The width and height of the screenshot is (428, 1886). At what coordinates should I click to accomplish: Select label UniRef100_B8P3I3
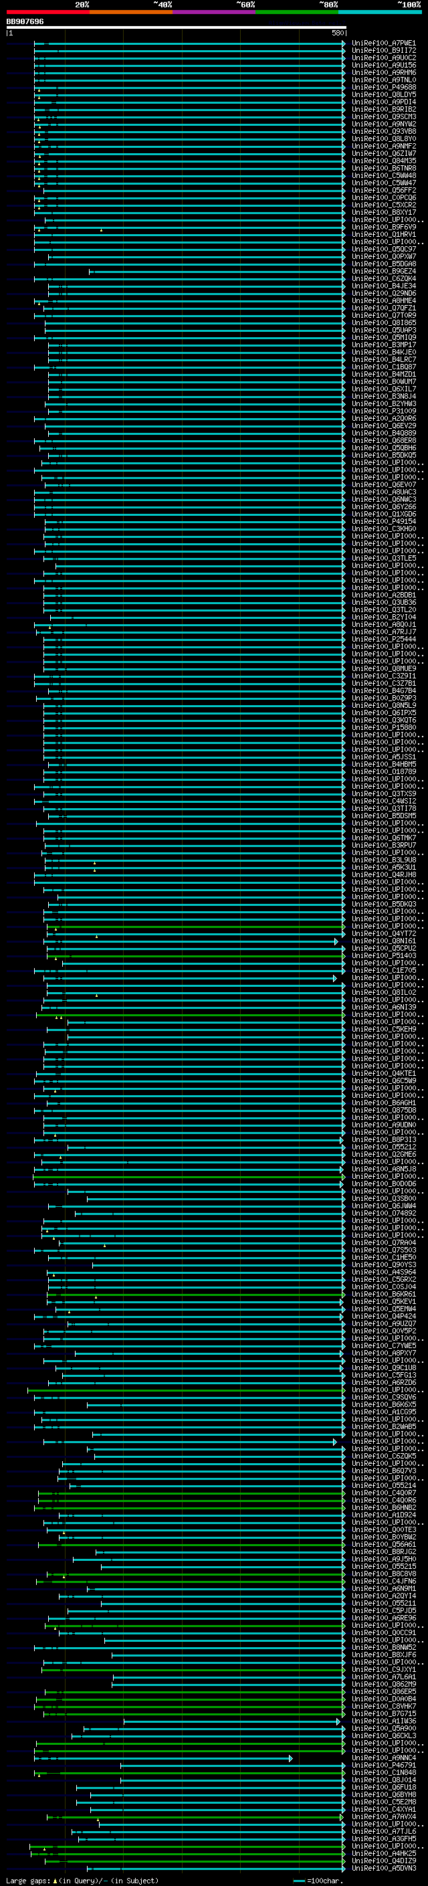point(383,1140)
